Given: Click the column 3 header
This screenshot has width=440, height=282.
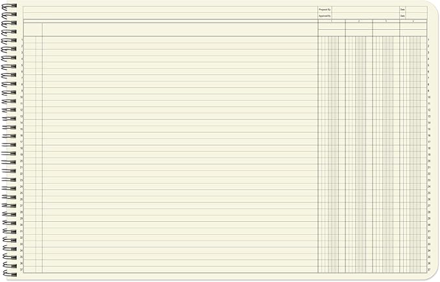Looking at the screenshot, I should pos(386,21).
